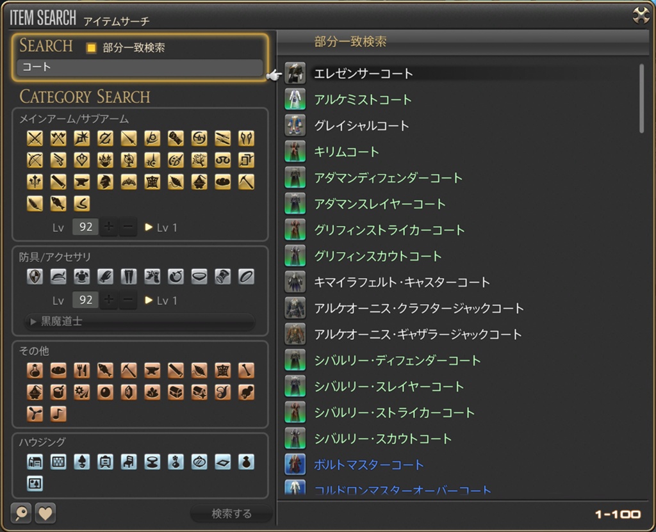656x532 pixels.
Task: Click the magnifier search-history button at bottom left
Action: pos(21,513)
